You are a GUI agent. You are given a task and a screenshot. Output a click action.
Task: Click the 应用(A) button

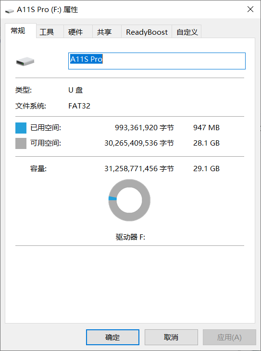coord(229,337)
